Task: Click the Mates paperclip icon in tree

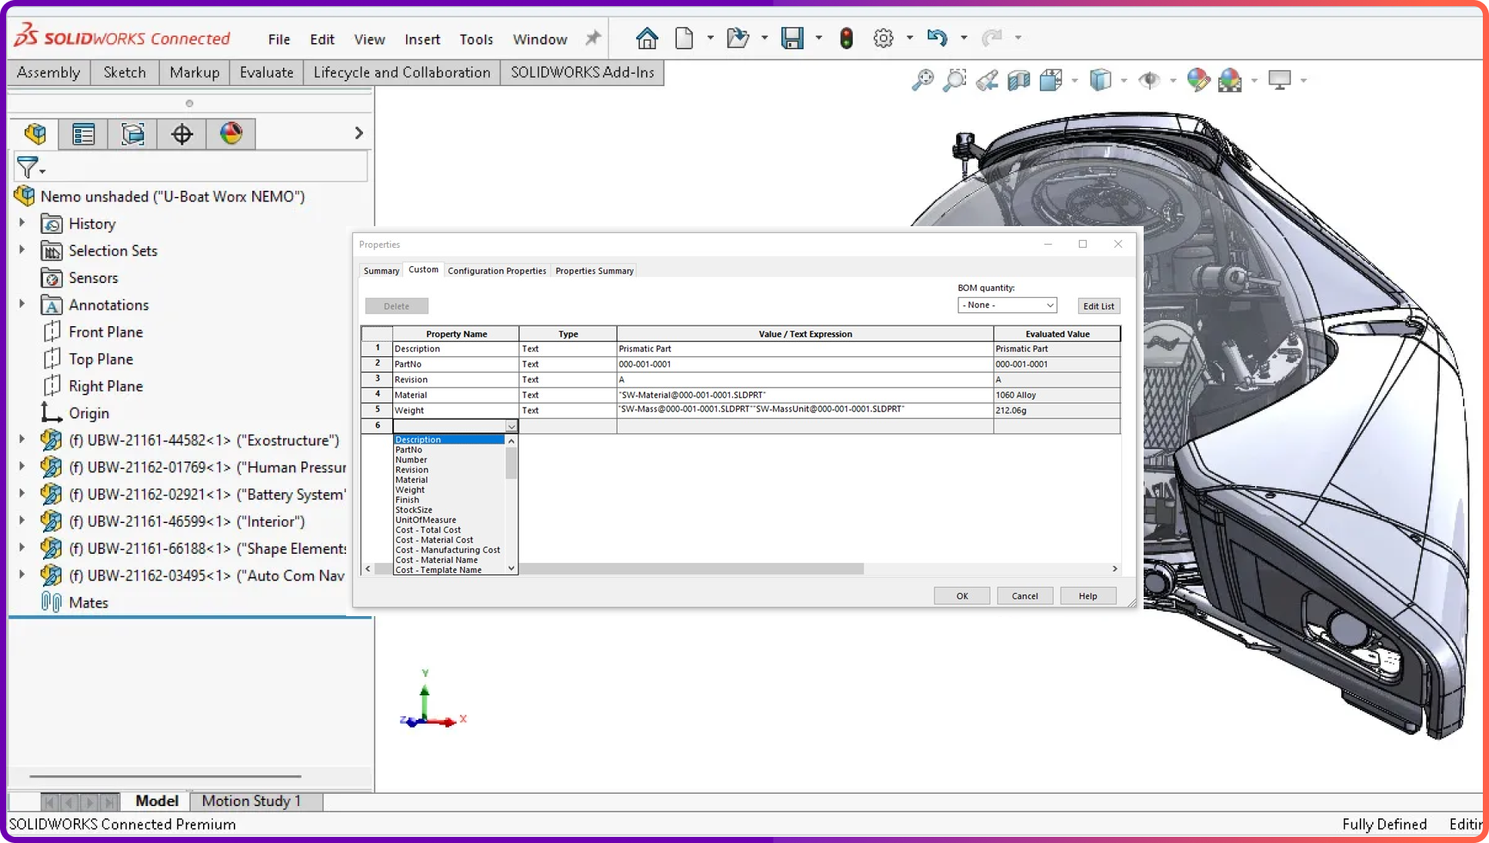Action: (52, 602)
